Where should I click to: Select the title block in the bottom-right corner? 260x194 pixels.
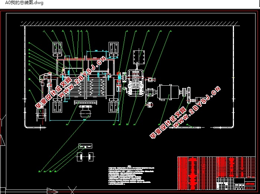point(236,184)
